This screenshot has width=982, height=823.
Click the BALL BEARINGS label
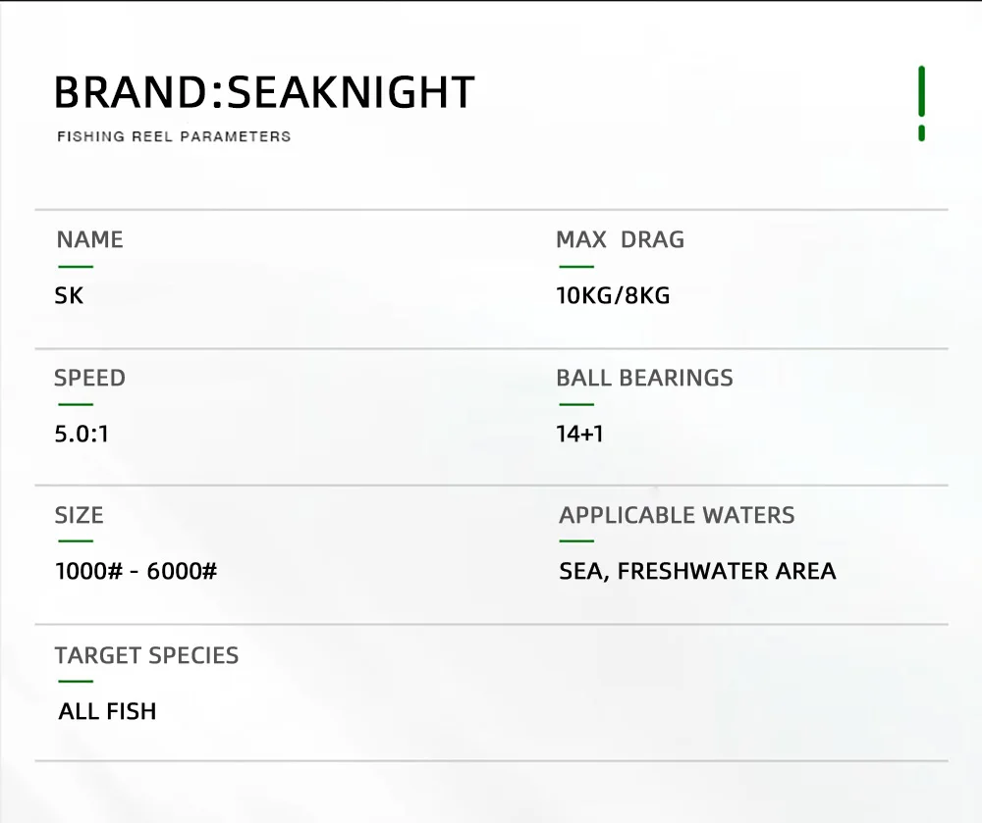point(644,378)
